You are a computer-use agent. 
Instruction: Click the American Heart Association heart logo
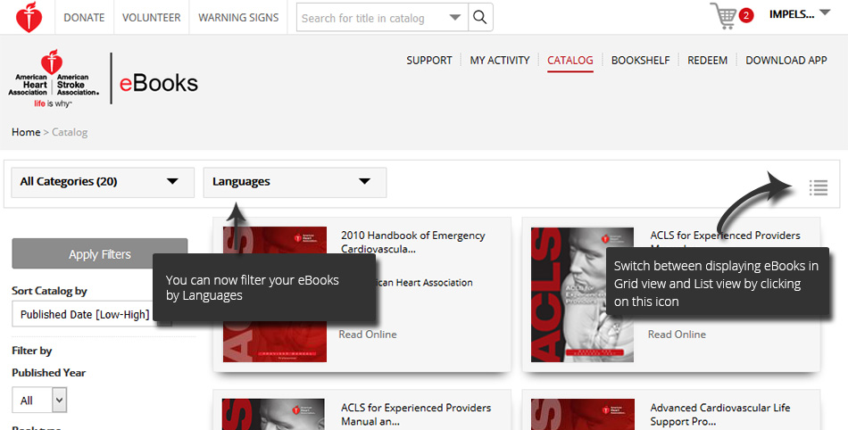[x=29, y=17]
